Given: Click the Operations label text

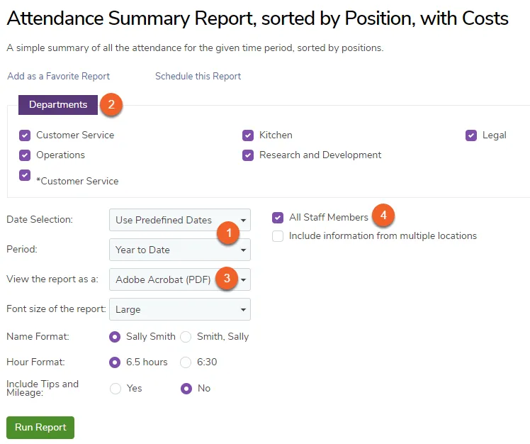Looking at the screenshot, I should (x=60, y=155).
